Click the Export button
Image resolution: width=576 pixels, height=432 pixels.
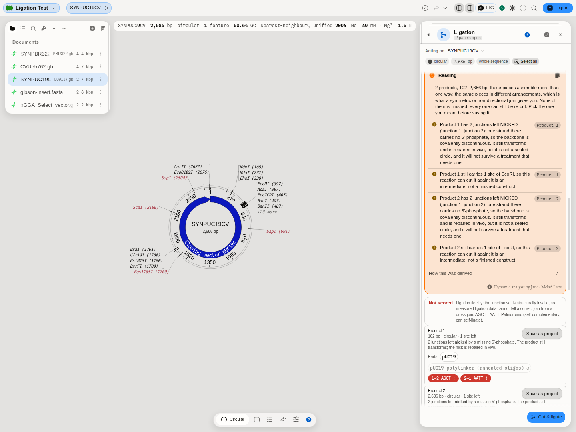[558, 8]
